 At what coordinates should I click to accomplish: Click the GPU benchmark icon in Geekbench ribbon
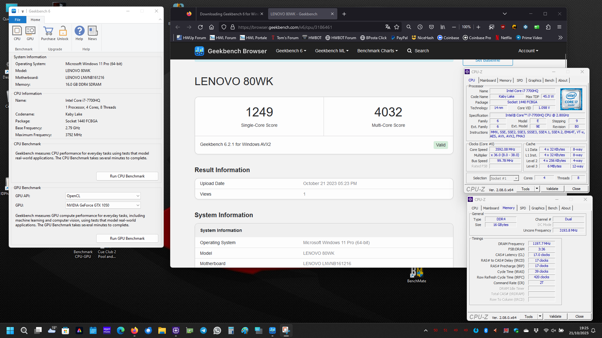coord(30,33)
